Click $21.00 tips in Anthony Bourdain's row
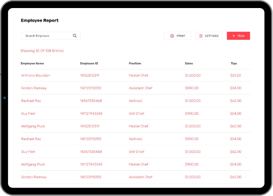The image size is (273, 196). point(235,75)
